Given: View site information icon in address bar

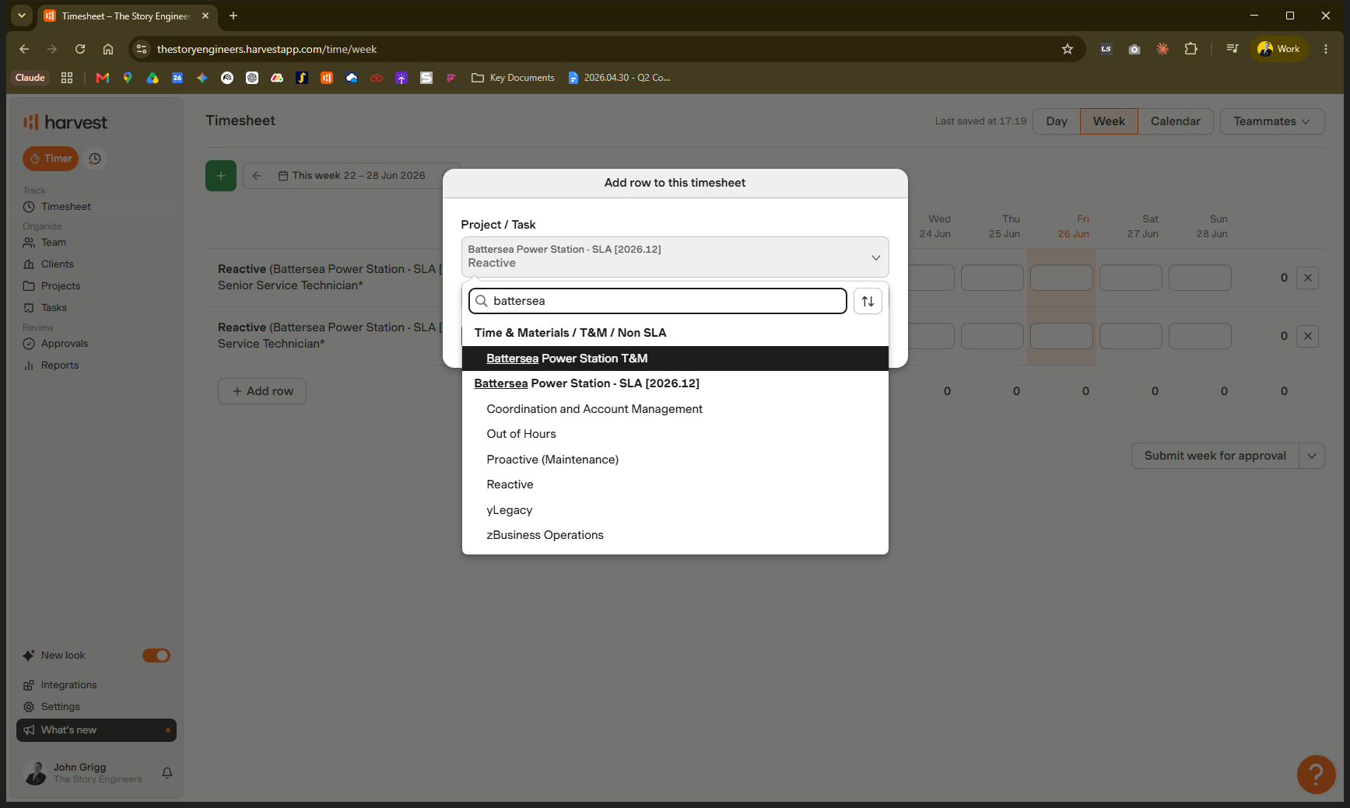Looking at the screenshot, I should (x=142, y=49).
